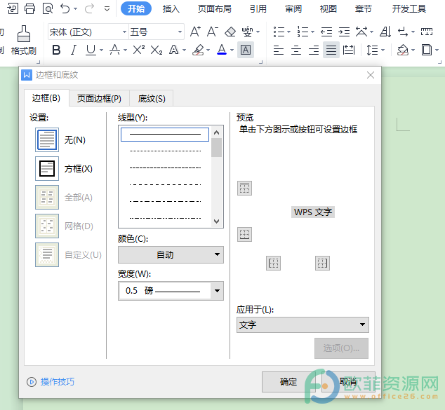The image size is (445, 410).
Task: Click the 确定 button
Action: pos(288,382)
